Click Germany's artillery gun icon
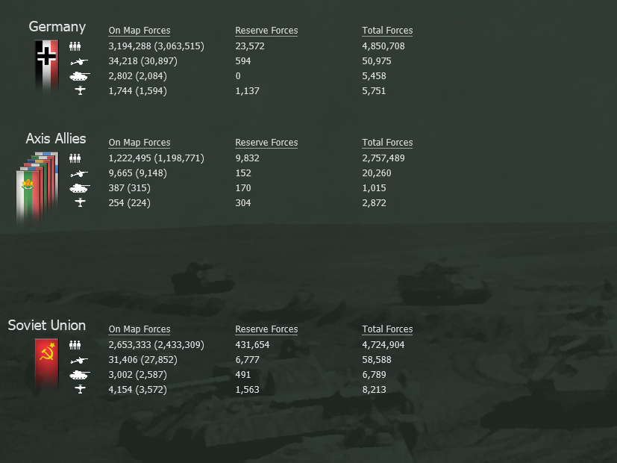617x463 pixels. [x=79, y=61]
